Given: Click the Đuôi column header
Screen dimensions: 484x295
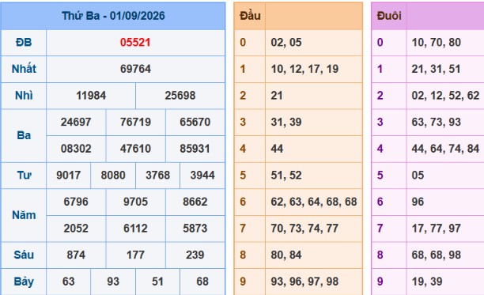Looking at the screenshot, I should [x=389, y=16].
